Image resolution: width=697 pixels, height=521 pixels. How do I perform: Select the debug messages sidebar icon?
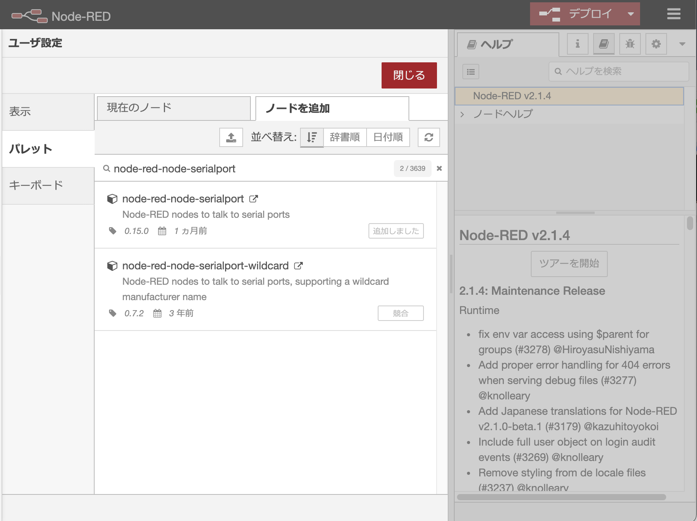630,44
